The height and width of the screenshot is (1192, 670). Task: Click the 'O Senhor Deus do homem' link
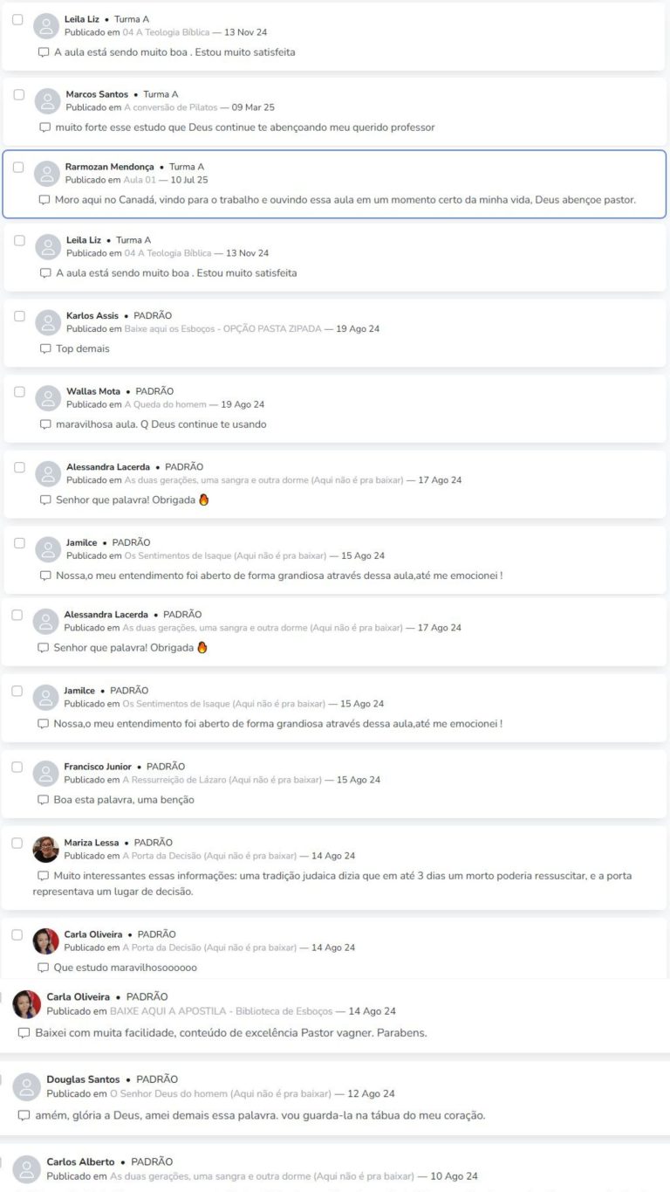pyautogui.click(x=221, y=1093)
